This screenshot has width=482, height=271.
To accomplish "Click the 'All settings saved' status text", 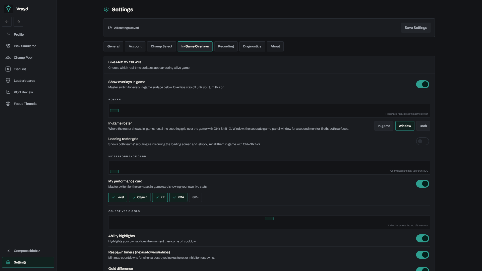I will pos(126,28).
